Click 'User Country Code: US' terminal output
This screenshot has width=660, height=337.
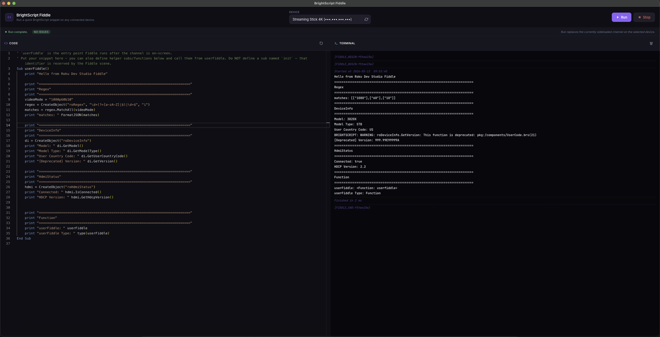pyautogui.click(x=354, y=130)
